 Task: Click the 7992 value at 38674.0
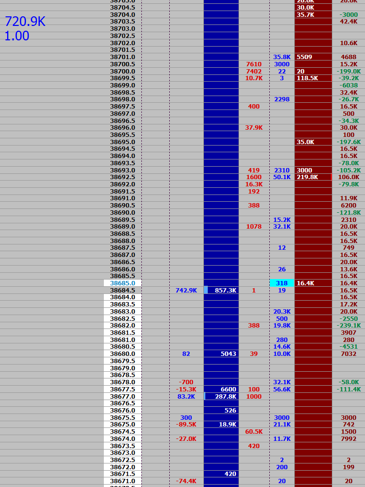[x=349, y=438]
